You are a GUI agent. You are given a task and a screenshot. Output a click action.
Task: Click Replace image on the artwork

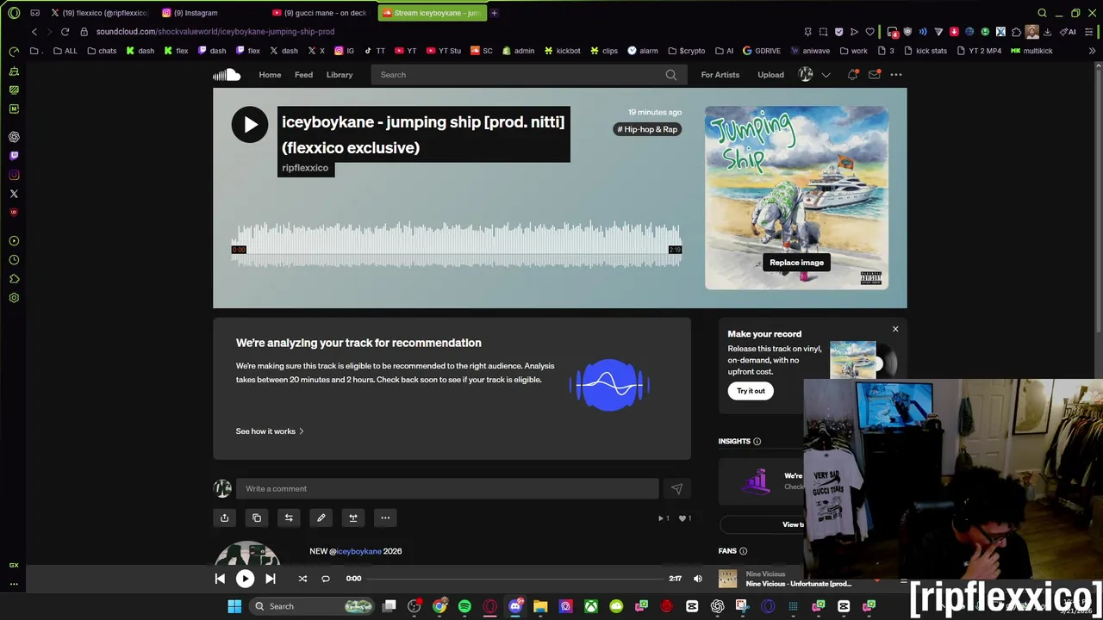(x=796, y=263)
